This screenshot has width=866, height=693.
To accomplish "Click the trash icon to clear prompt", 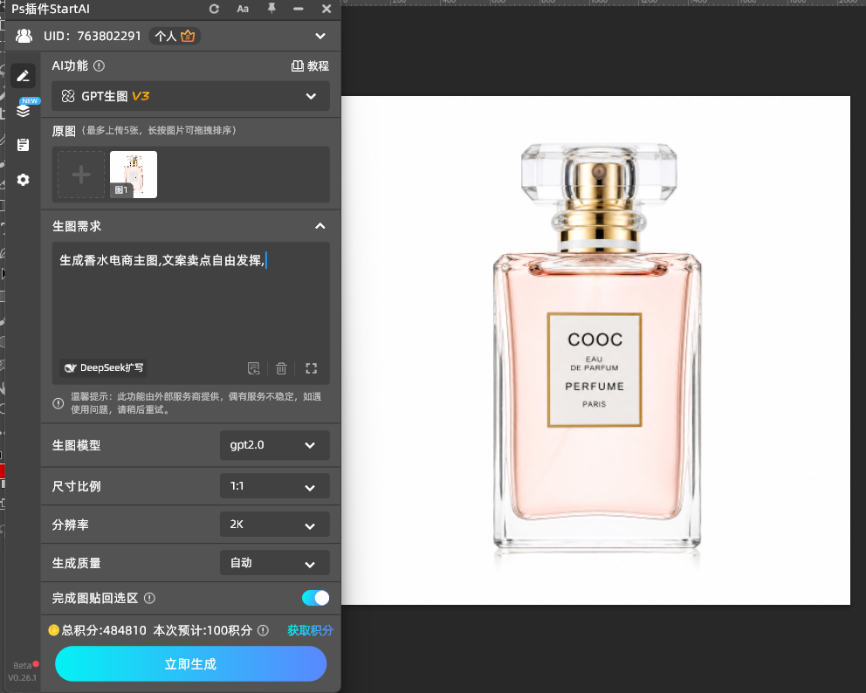I will click(x=281, y=368).
